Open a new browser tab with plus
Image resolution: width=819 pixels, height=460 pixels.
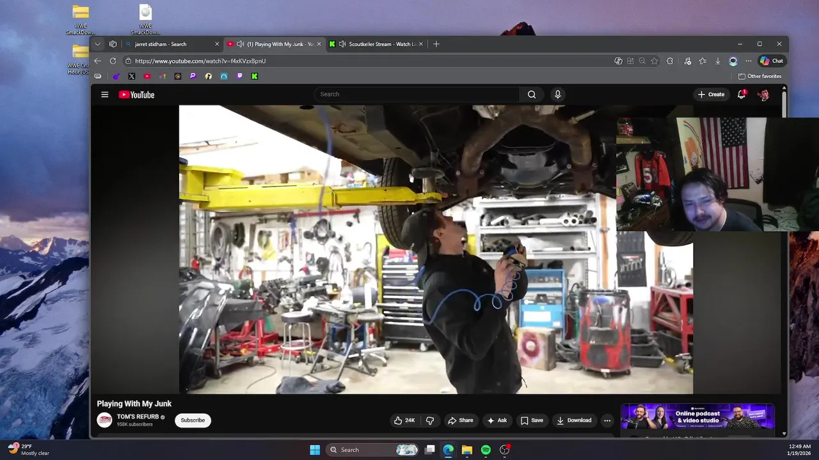click(436, 44)
